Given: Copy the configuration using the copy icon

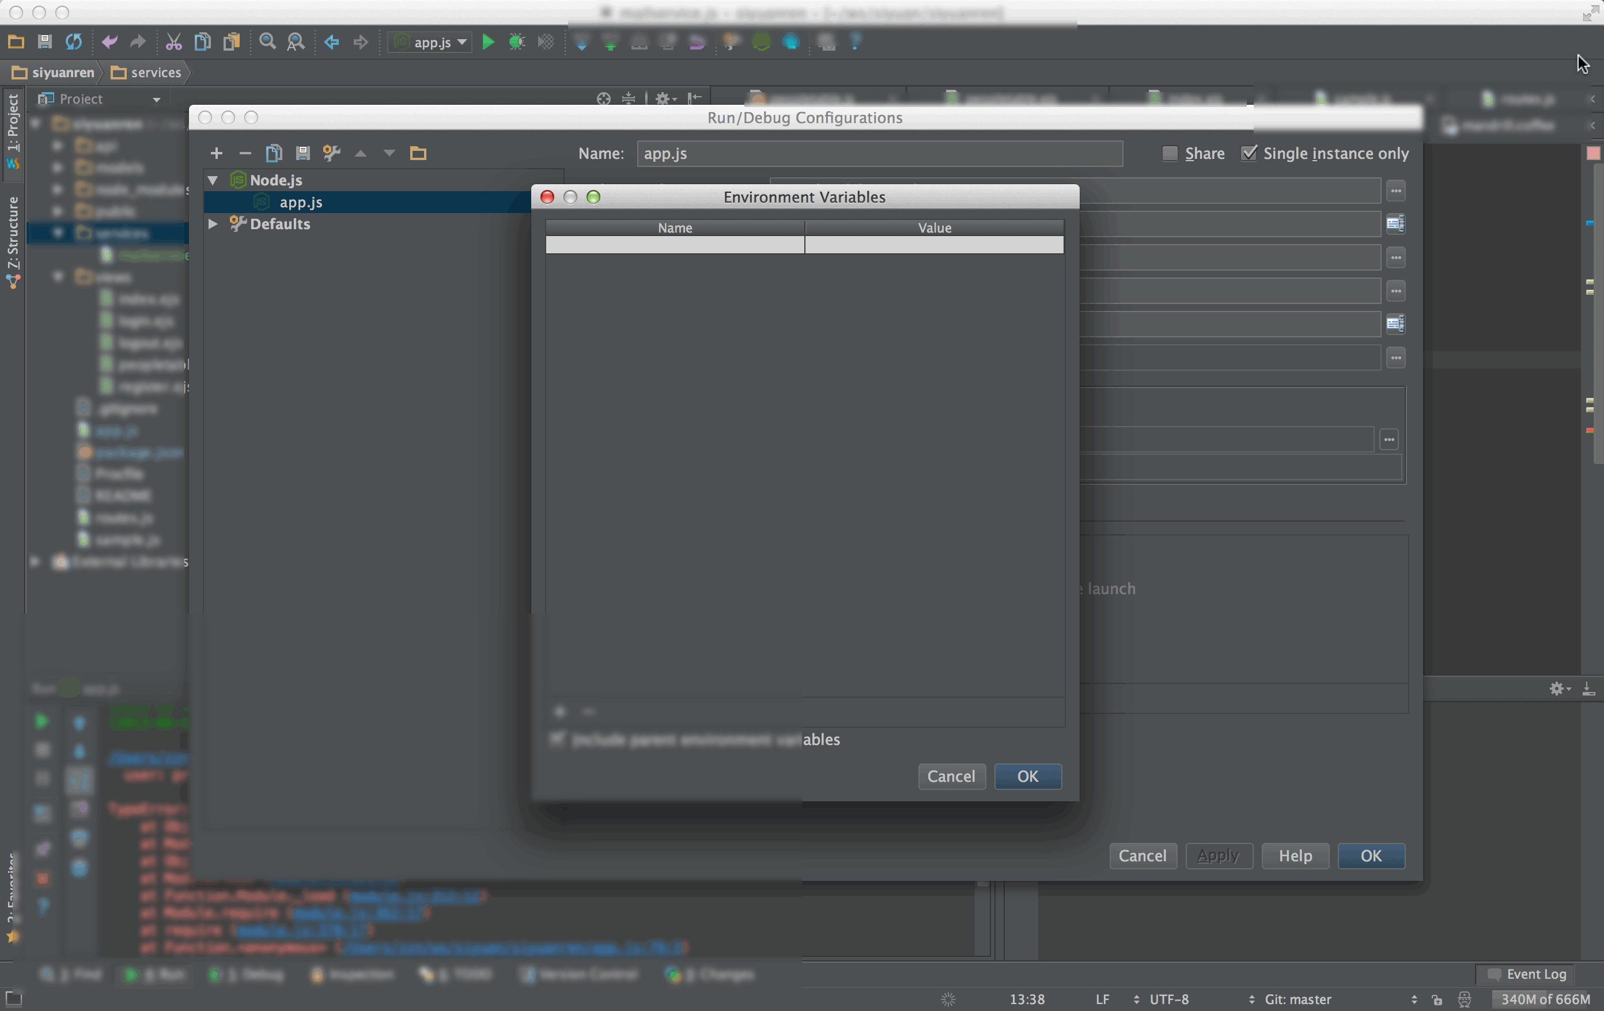Looking at the screenshot, I should pos(274,153).
